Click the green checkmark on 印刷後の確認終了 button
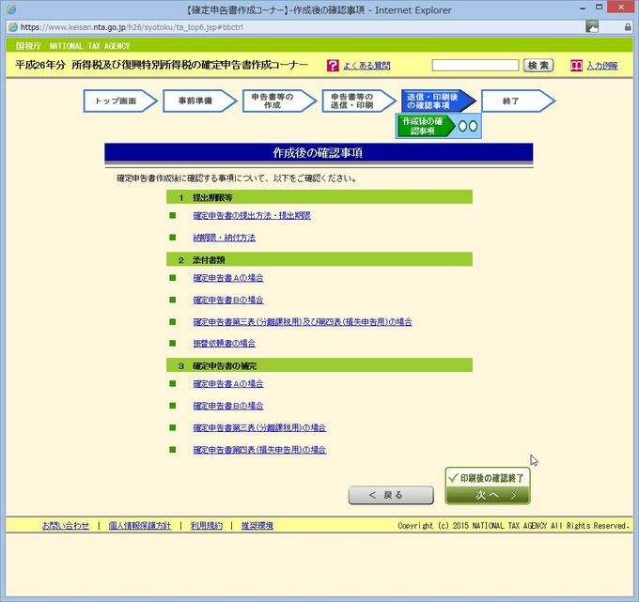 (453, 477)
